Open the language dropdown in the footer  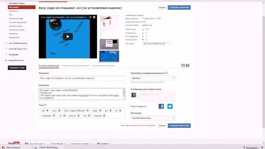(35, 144)
